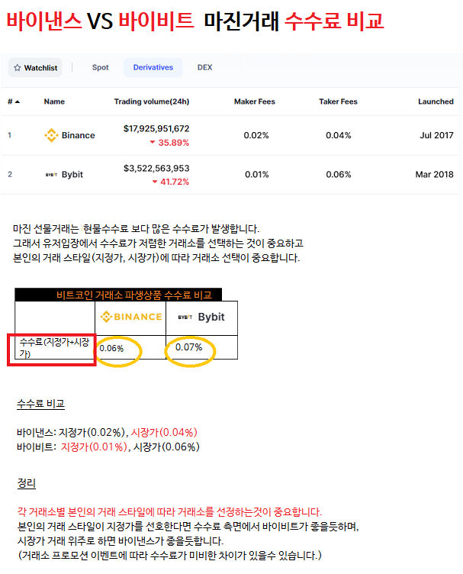
Task: Open the Bybit exchange link
Action: tap(72, 174)
